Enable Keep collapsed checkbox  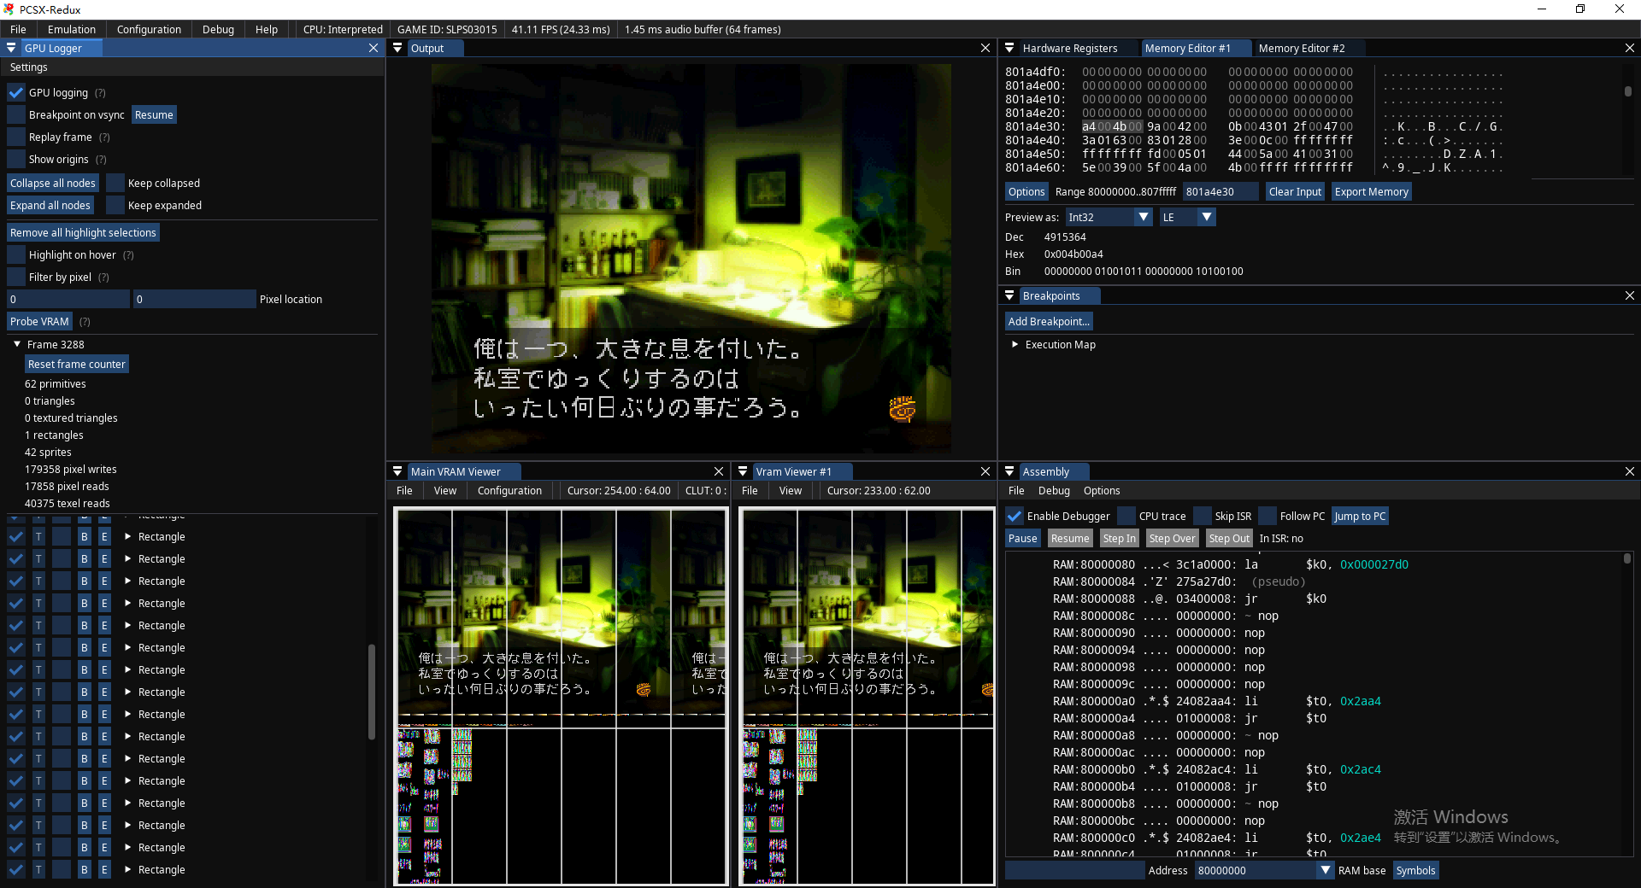tap(115, 184)
